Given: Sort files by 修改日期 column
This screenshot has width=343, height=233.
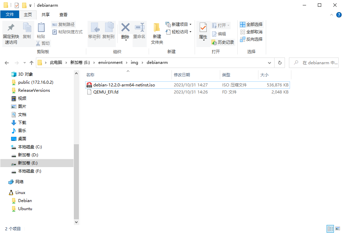Looking at the screenshot, I should pyautogui.click(x=196, y=75).
